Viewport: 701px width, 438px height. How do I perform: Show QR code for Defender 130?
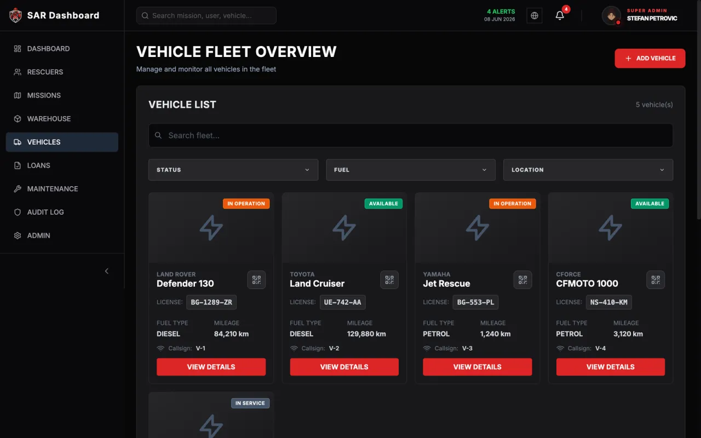click(256, 280)
